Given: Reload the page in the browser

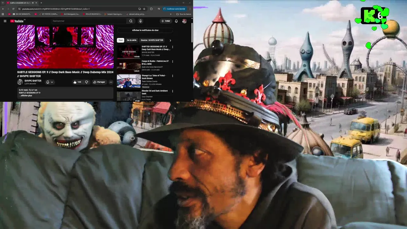Looking at the screenshot, I should [13, 9].
